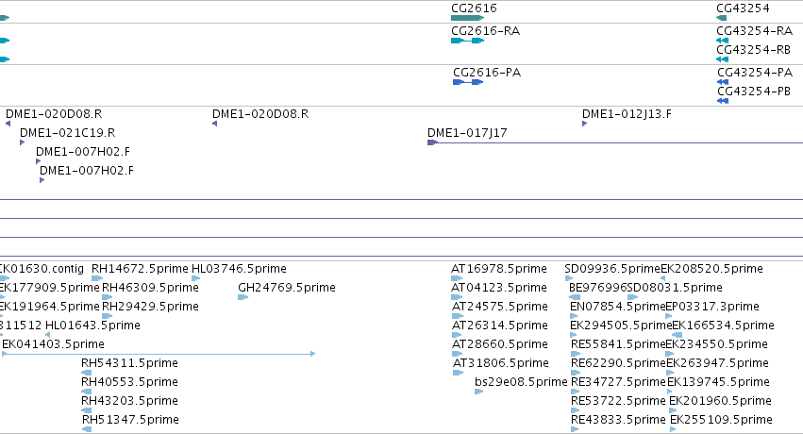The width and height of the screenshot is (803, 434).
Task: Click the DME1-021C19.R label
Action: click(x=68, y=132)
